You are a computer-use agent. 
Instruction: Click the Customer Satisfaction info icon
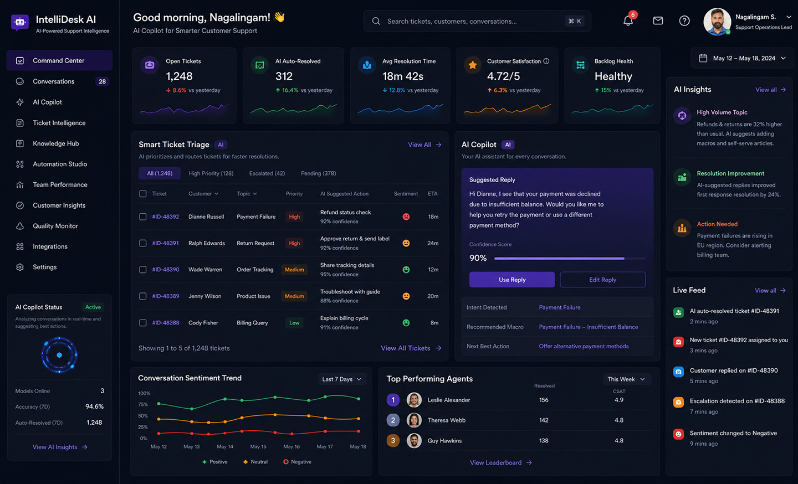tap(546, 61)
